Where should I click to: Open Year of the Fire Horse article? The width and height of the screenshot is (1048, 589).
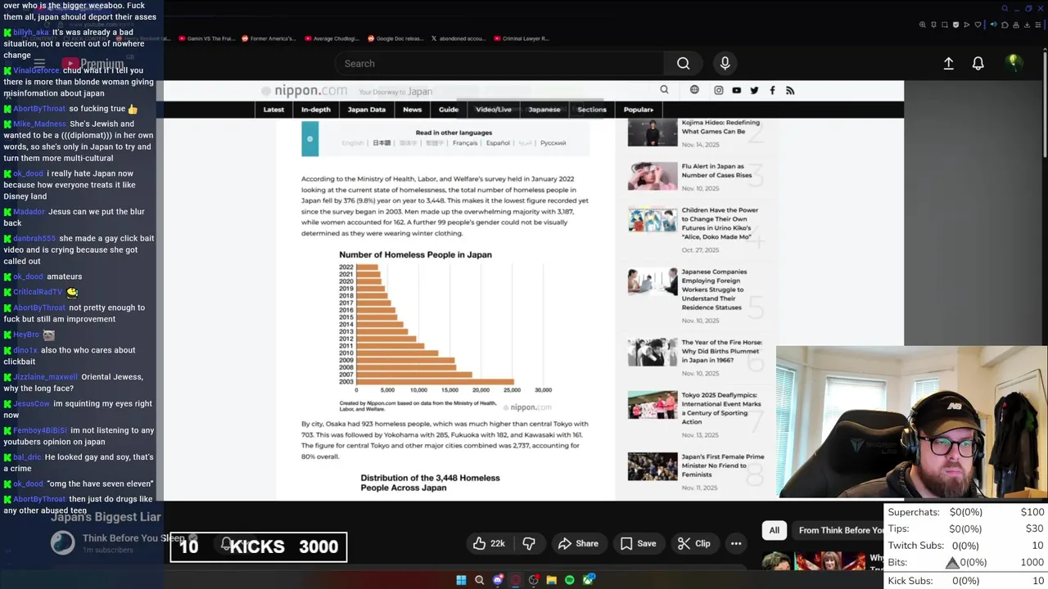(721, 352)
